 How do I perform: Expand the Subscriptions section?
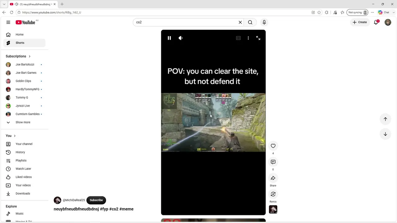18,56
